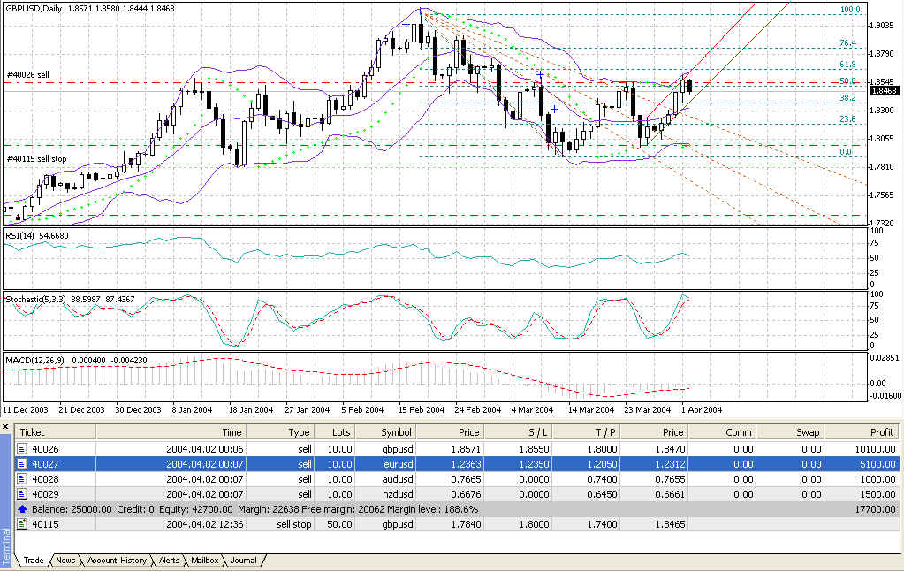Viewport: 904px width, 572px height.
Task: Open the Alerts tab
Action: point(169,561)
